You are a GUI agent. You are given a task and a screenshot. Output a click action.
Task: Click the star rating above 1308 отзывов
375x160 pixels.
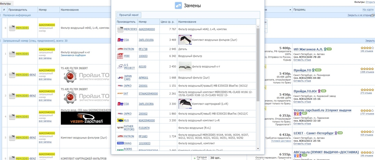click(x=367, y=69)
